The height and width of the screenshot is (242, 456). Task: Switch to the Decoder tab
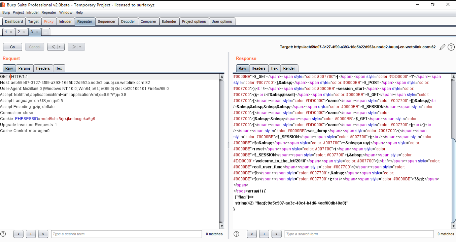[x=128, y=22]
